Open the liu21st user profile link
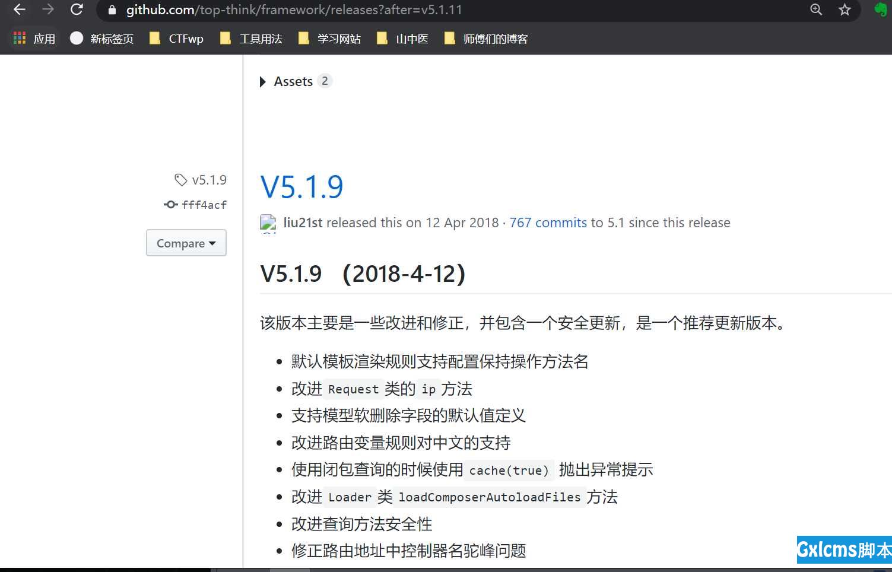 (303, 223)
